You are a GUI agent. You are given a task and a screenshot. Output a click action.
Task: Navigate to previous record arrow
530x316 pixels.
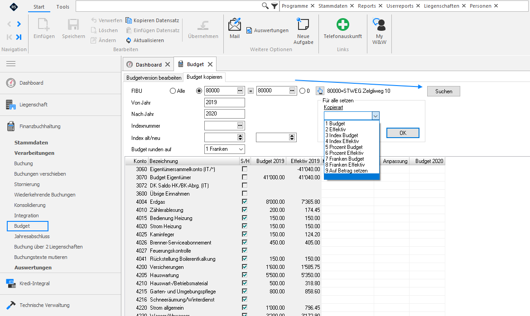[9, 24]
